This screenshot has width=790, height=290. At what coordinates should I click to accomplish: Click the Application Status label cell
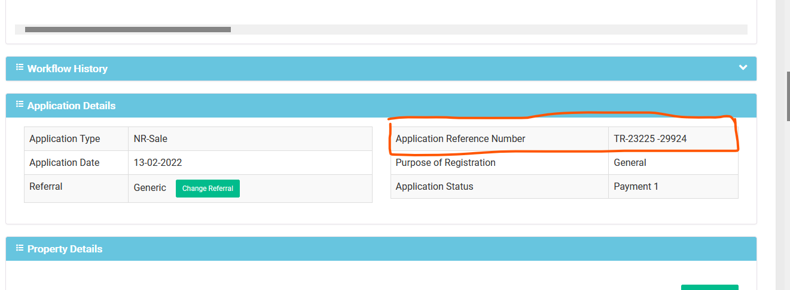(x=499, y=187)
